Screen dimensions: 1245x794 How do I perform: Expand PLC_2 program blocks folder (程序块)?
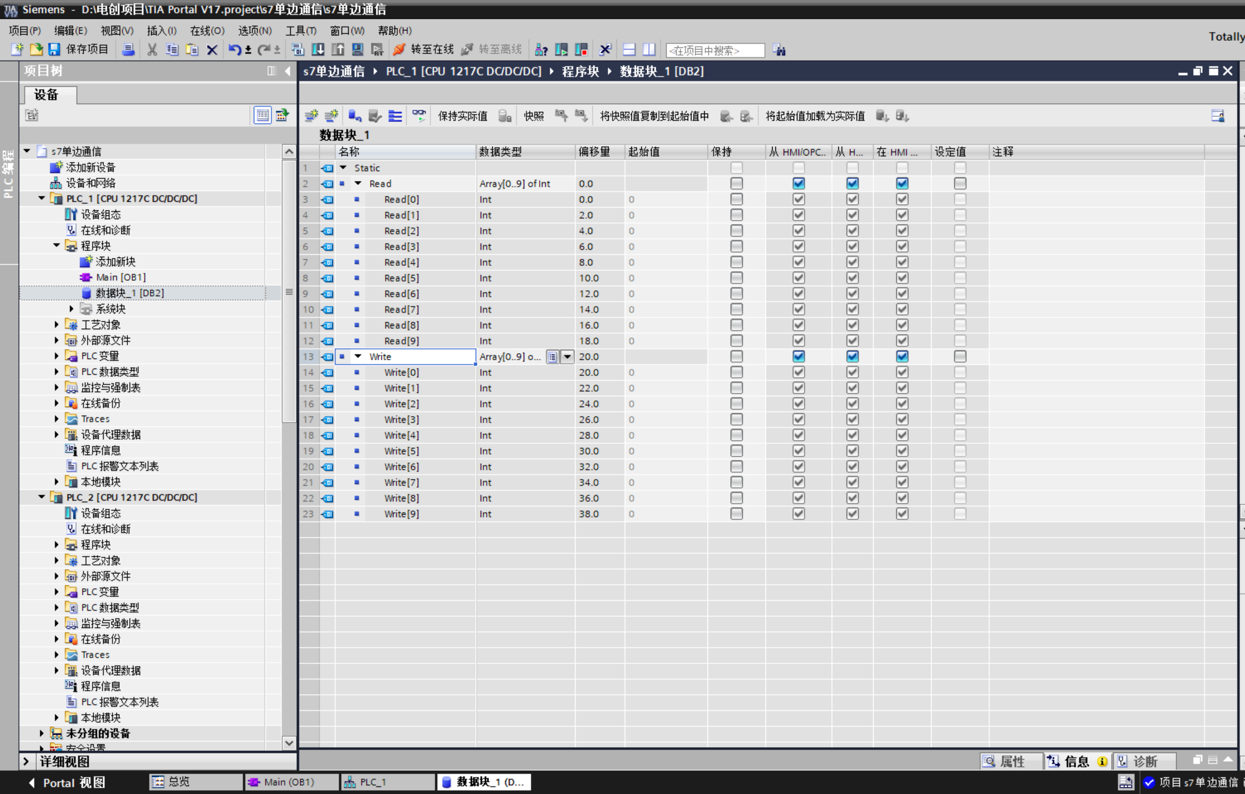[56, 545]
